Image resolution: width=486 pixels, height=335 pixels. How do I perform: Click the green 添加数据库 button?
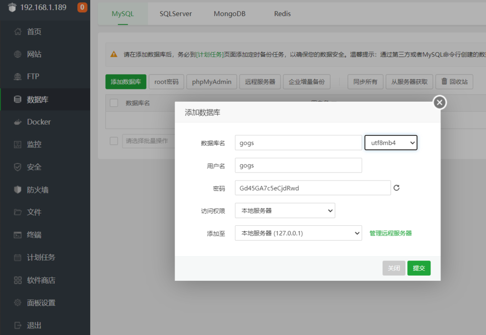(x=126, y=82)
